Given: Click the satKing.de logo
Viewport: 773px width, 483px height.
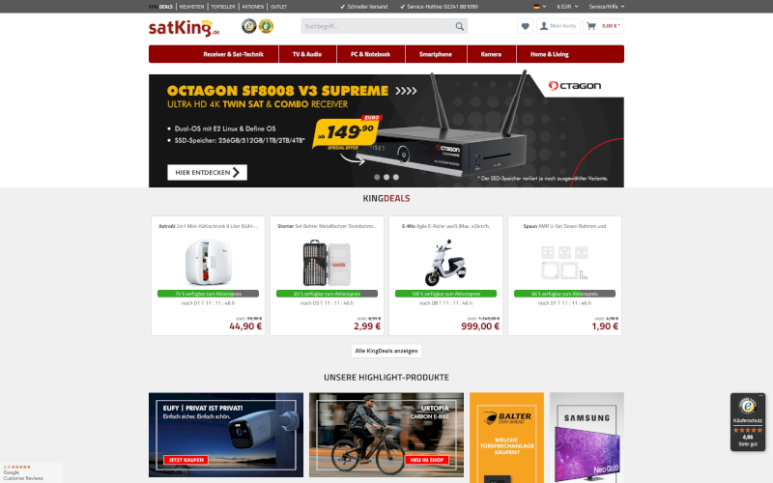Looking at the screenshot, I should [x=184, y=28].
